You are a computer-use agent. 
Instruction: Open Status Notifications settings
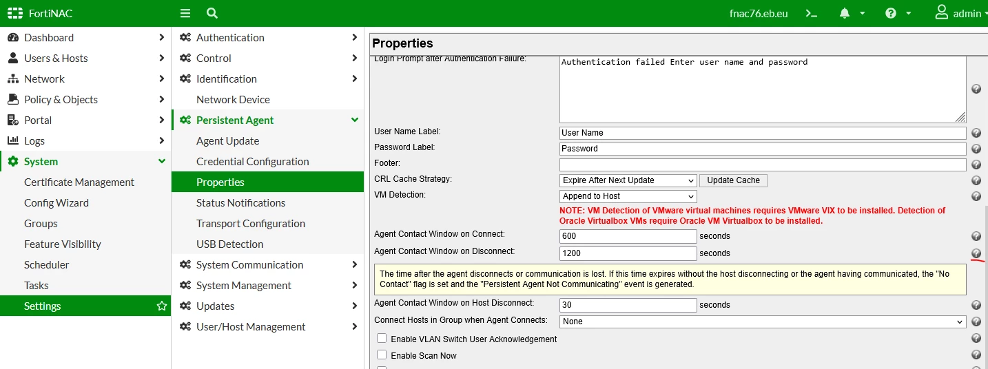pyautogui.click(x=241, y=202)
